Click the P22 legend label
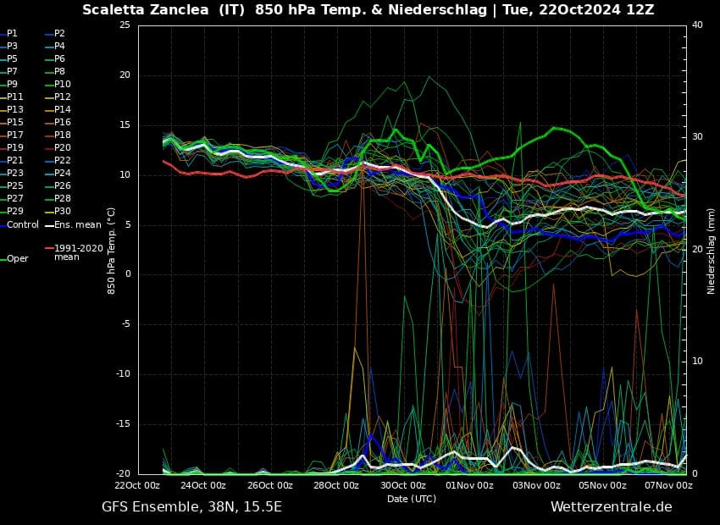 coord(63,160)
